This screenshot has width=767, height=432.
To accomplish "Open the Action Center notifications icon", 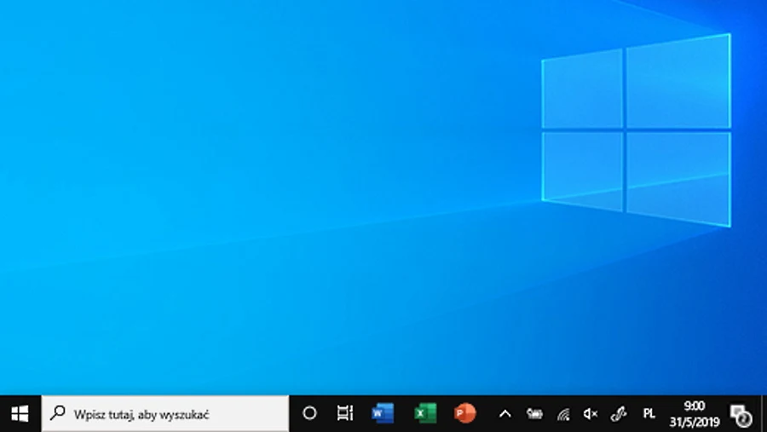I will [740, 414].
